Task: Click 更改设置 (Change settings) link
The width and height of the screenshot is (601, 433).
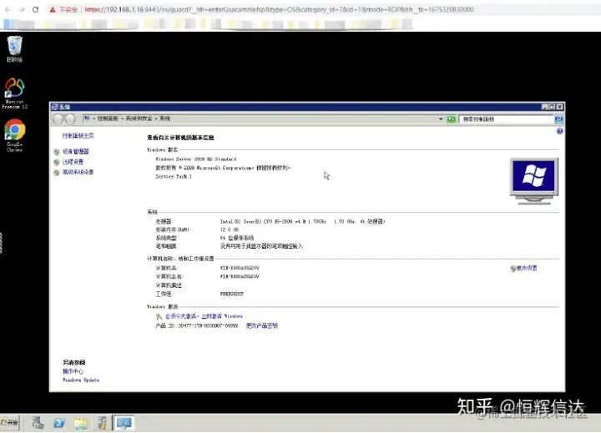Action: tap(527, 269)
